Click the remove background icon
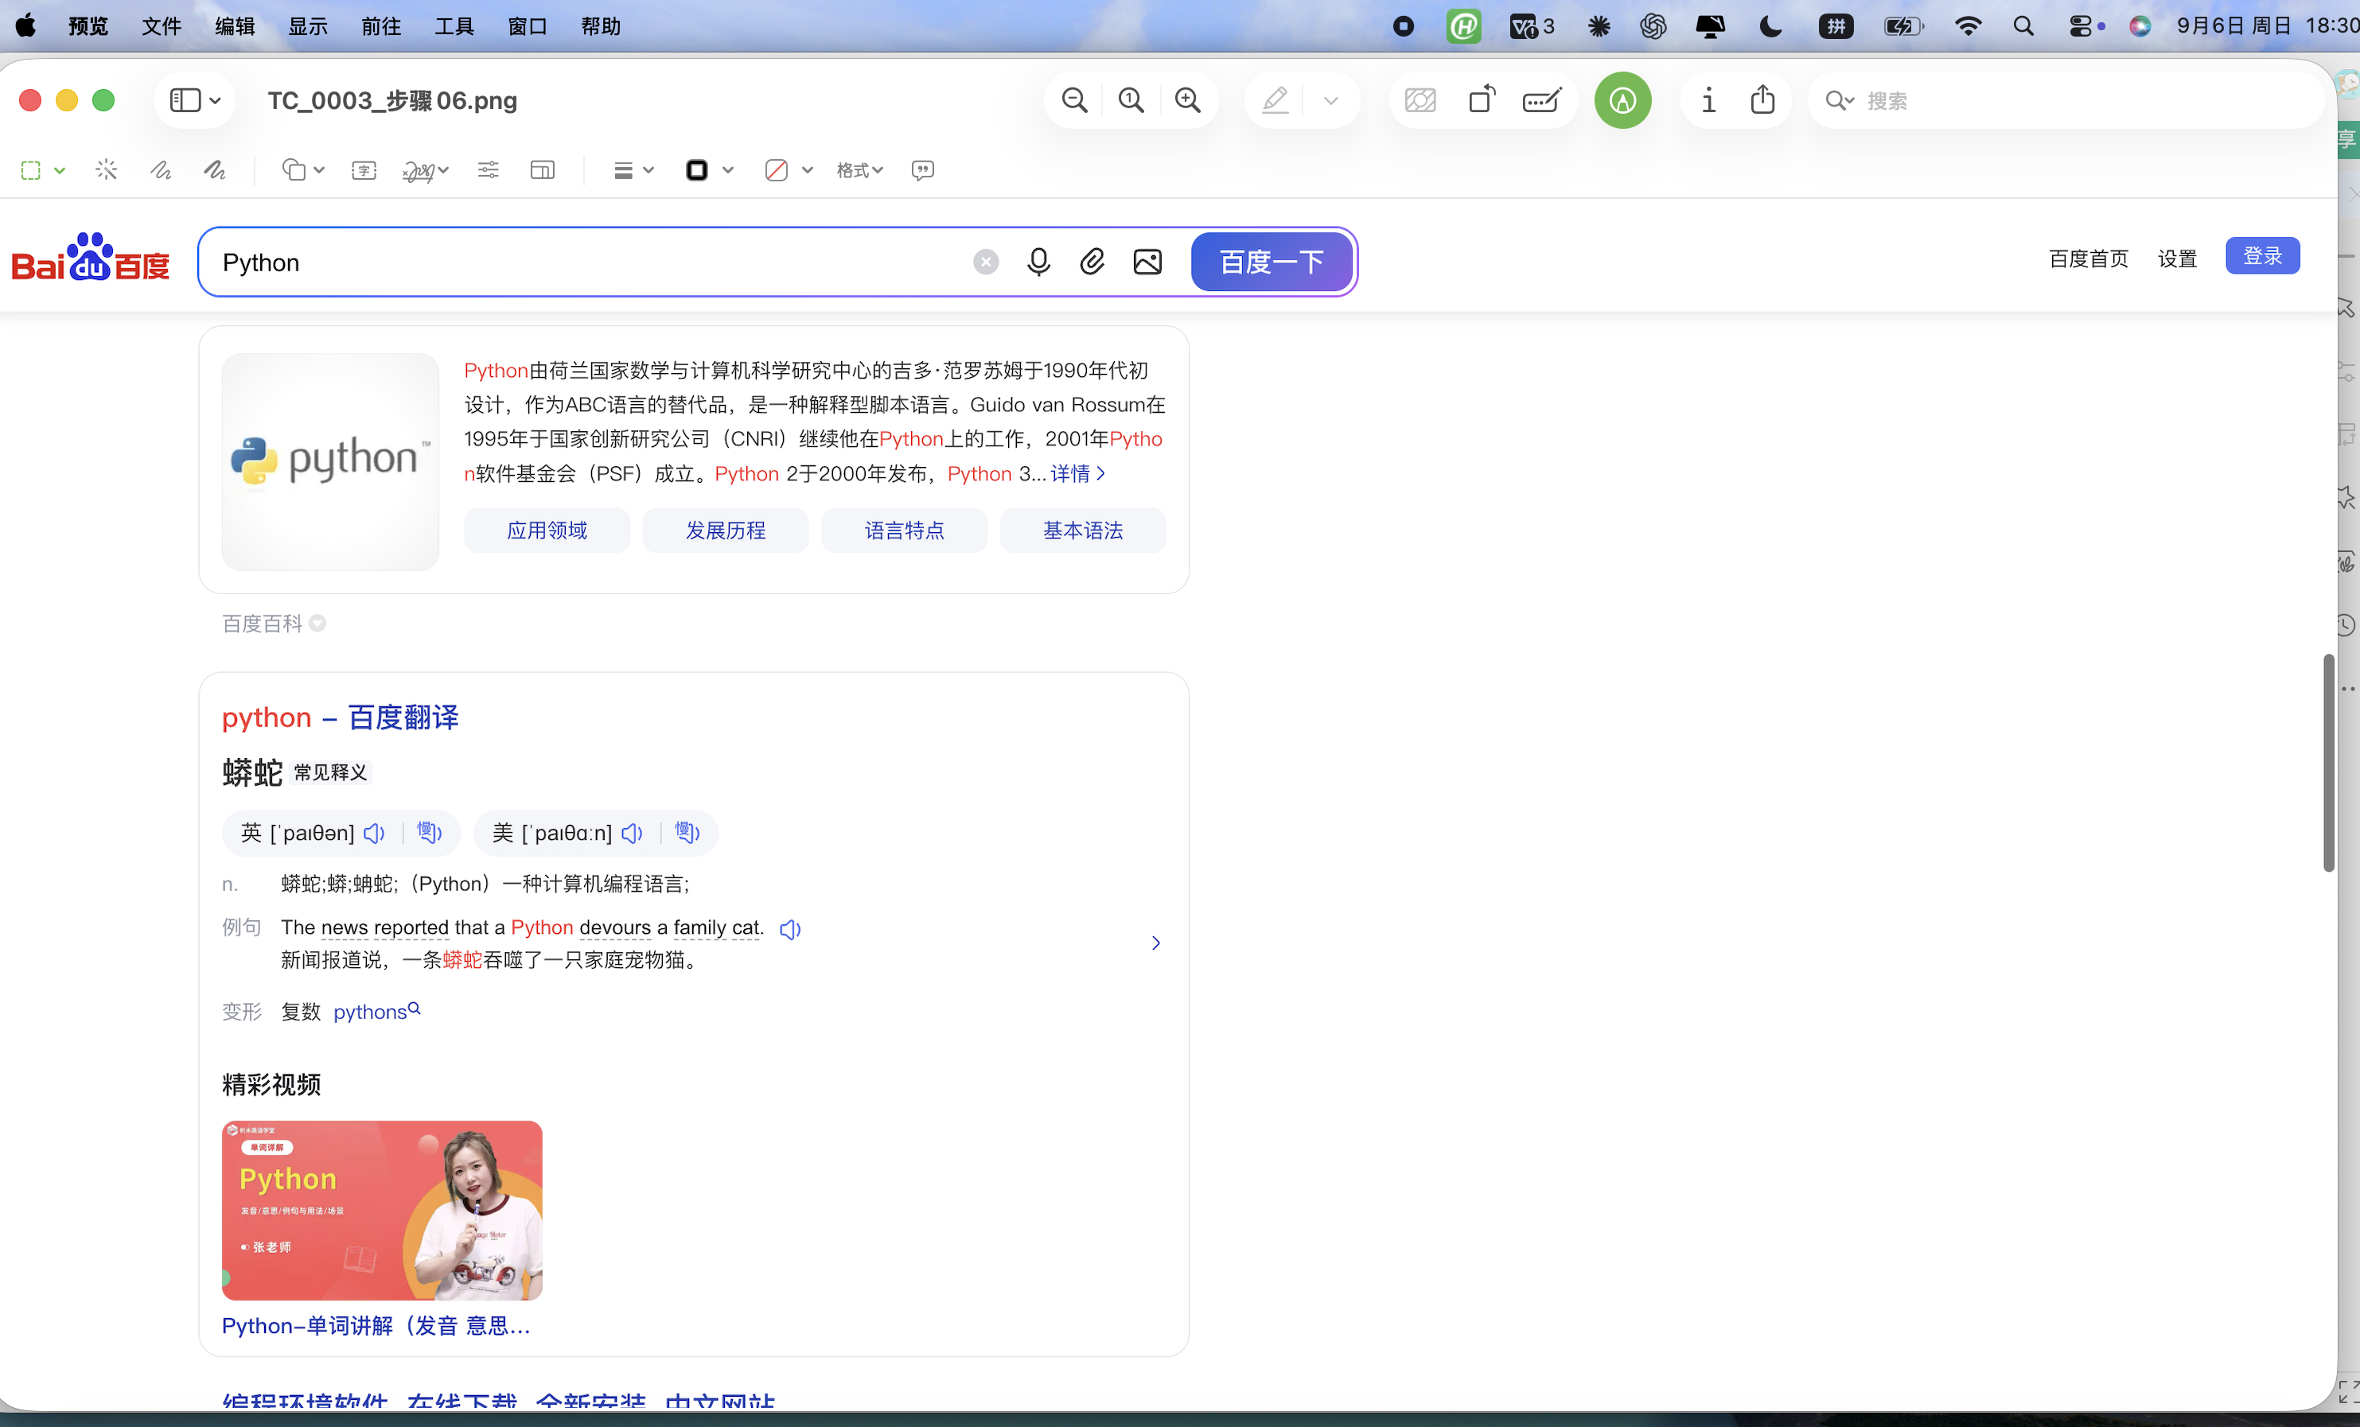Image resolution: width=2360 pixels, height=1427 pixels. pos(1420,100)
